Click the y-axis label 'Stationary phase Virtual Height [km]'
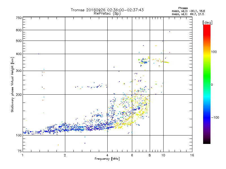The height and width of the screenshot is (169, 226). (12, 84)
